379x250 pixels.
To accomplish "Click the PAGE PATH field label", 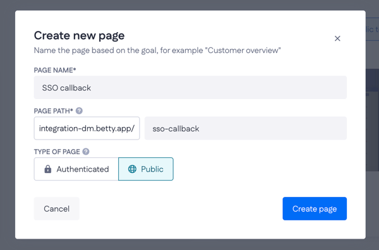I will pos(54,111).
